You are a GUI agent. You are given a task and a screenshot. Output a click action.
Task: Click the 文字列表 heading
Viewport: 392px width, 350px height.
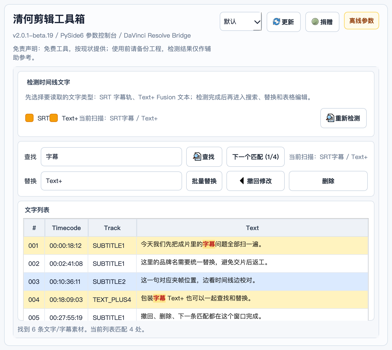[37, 210]
